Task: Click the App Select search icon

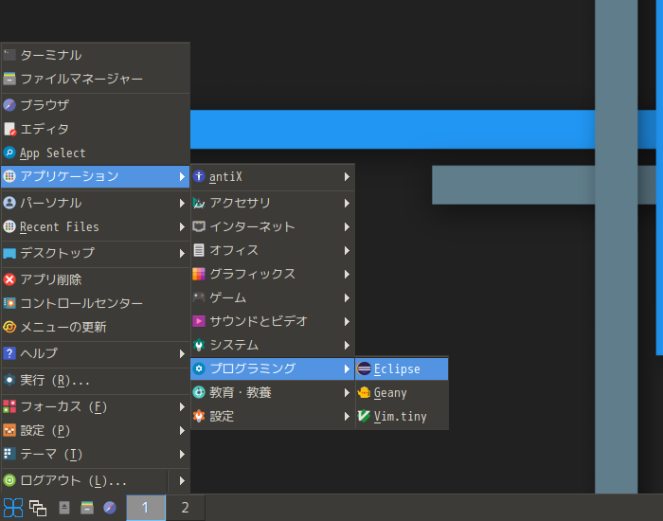Action: tap(9, 153)
